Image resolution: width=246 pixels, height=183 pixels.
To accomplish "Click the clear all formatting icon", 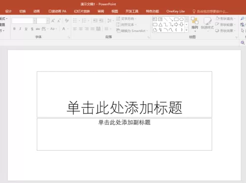I will point(66,21).
